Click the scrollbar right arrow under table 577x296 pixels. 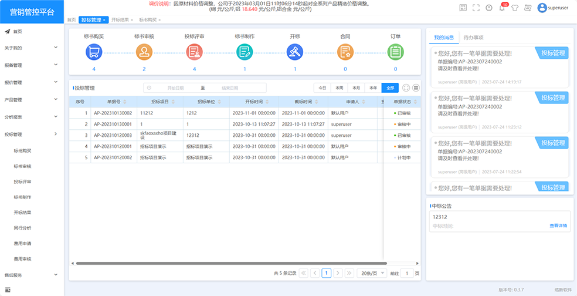pyautogui.click(x=418, y=263)
